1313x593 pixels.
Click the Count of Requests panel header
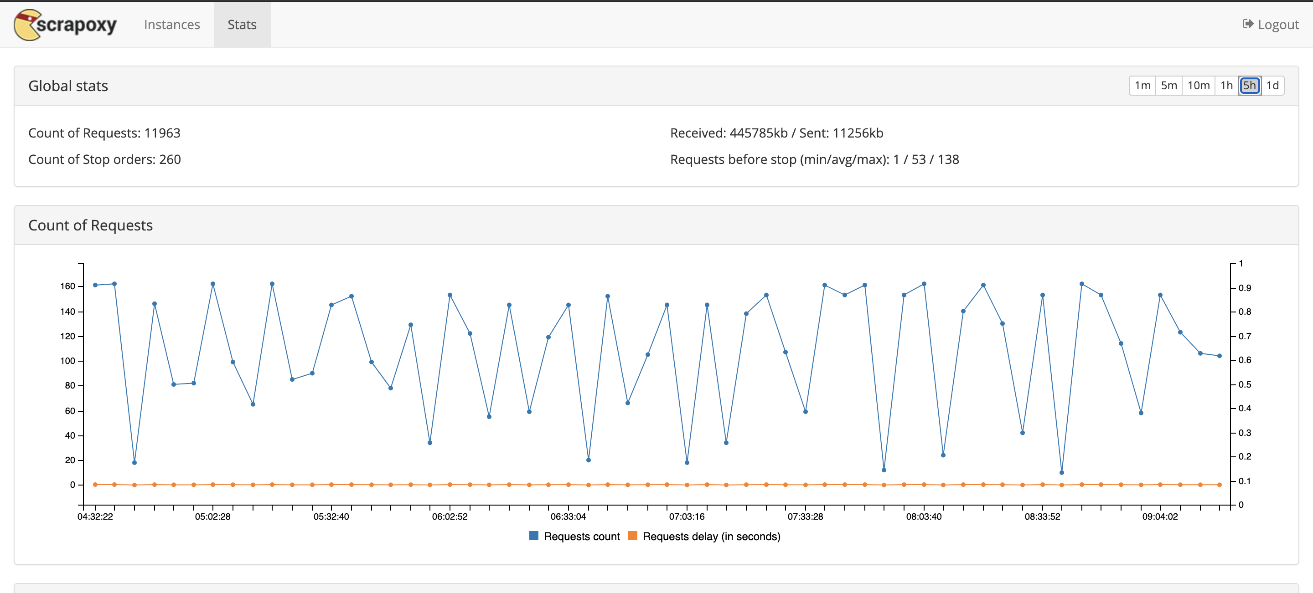pyautogui.click(x=91, y=225)
